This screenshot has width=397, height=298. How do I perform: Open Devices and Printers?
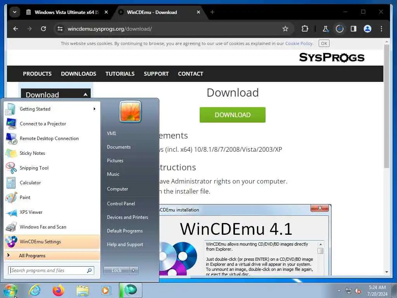coord(127,217)
